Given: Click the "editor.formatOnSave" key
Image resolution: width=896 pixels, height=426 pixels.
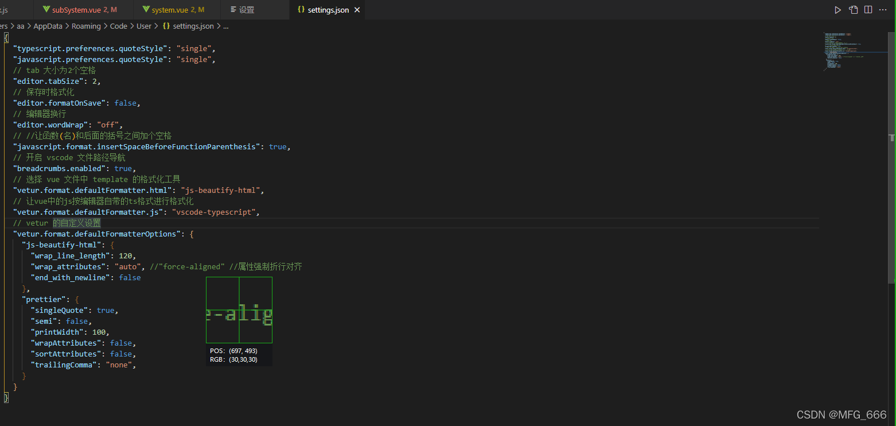Looking at the screenshot, I should pos(59,103).
